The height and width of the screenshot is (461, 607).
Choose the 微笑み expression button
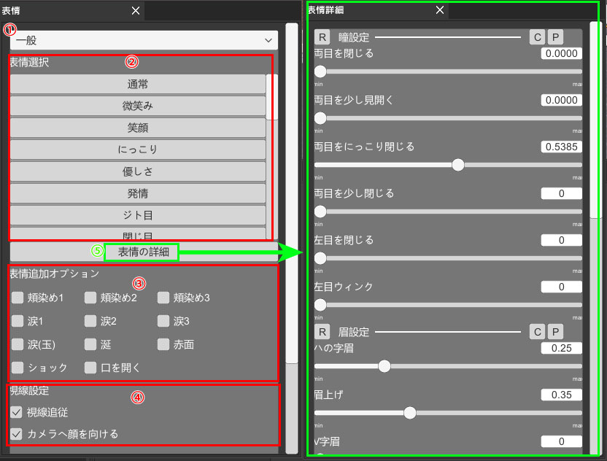(x=138, y=106)
